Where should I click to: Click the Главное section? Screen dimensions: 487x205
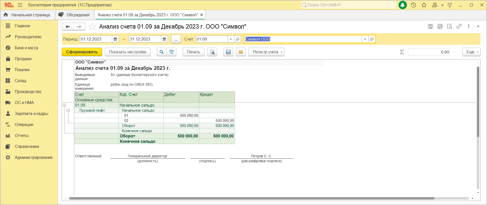click(22, 26)
